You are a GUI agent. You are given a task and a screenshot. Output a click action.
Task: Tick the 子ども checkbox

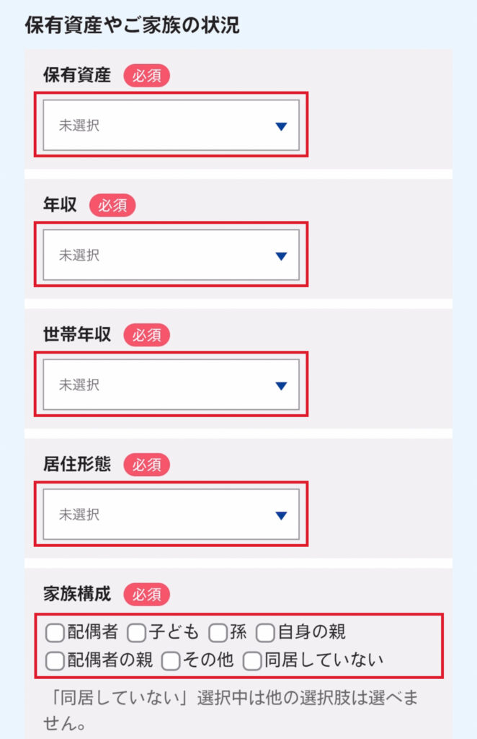(136, 633)
